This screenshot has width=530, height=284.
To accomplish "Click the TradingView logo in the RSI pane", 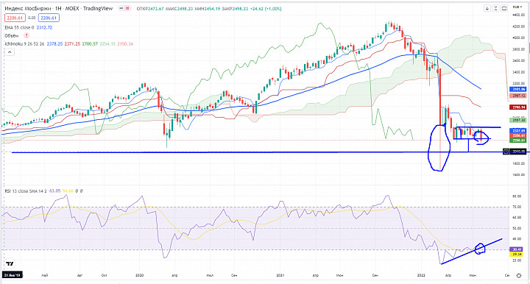I will coord(10,263).
